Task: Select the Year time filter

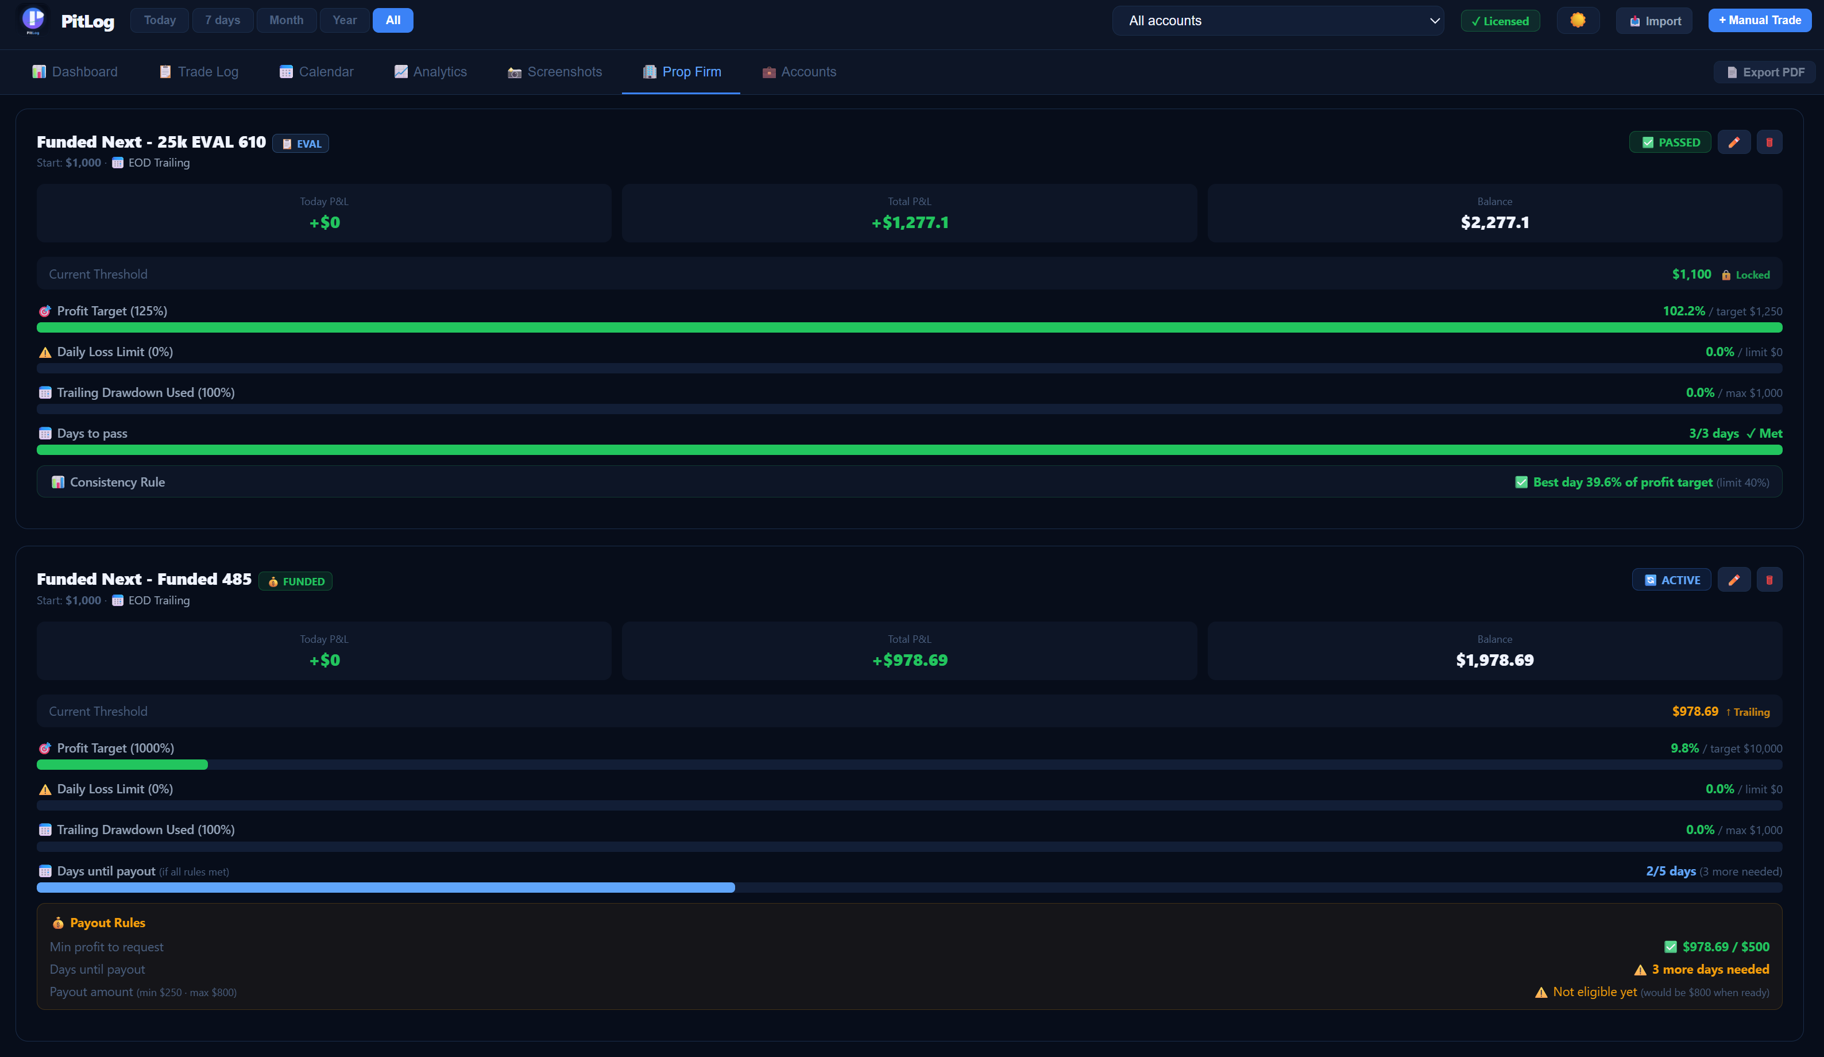Action: [345, 20]
